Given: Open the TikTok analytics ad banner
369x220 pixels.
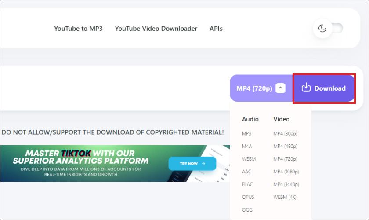Looking at the screenshot, I should pyautogui.click(x=115, y=163).
